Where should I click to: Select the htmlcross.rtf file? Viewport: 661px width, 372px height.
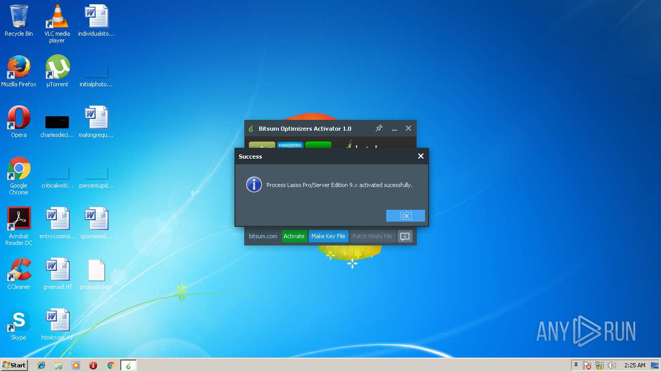[57, 324]
